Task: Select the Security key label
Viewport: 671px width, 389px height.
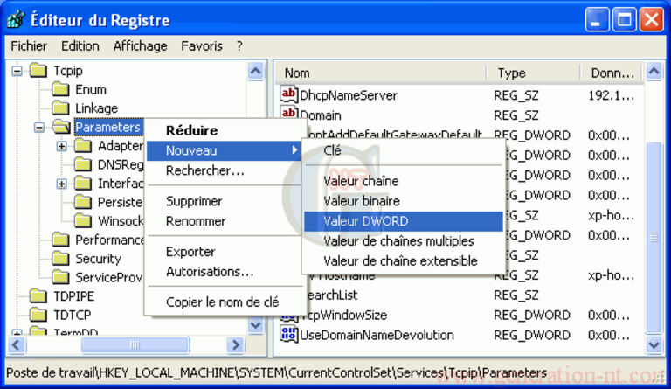Action: pyautogui.click(x=99, y=259)
